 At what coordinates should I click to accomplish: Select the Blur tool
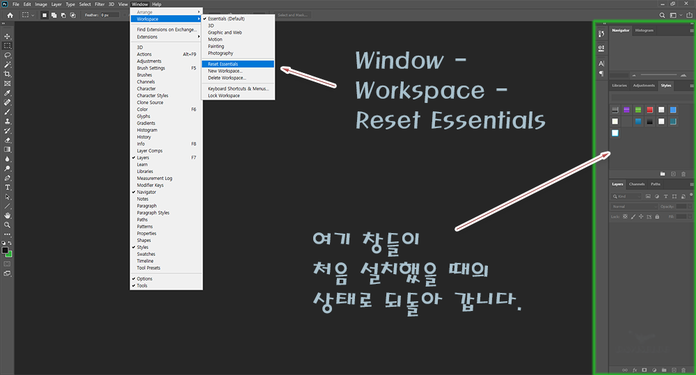[x=7, y=159]
